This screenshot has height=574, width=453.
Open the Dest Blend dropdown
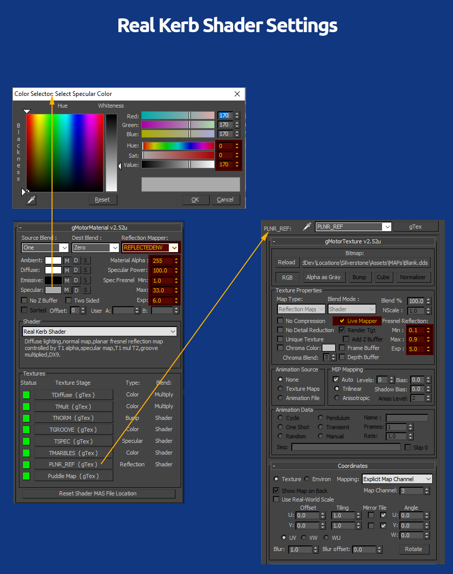(x=95, y=248)
